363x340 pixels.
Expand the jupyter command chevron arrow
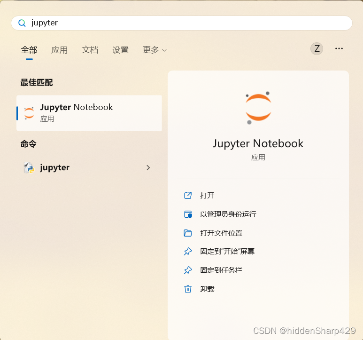[x=148, y=167]
